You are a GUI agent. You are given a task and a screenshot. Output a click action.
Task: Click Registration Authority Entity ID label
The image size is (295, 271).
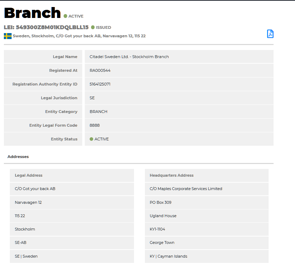[x=45, y=84]
